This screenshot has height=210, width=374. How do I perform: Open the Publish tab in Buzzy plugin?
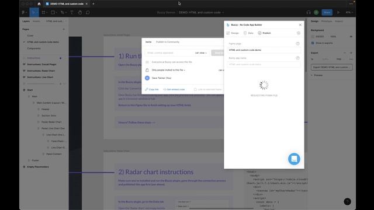coord(264,33)
